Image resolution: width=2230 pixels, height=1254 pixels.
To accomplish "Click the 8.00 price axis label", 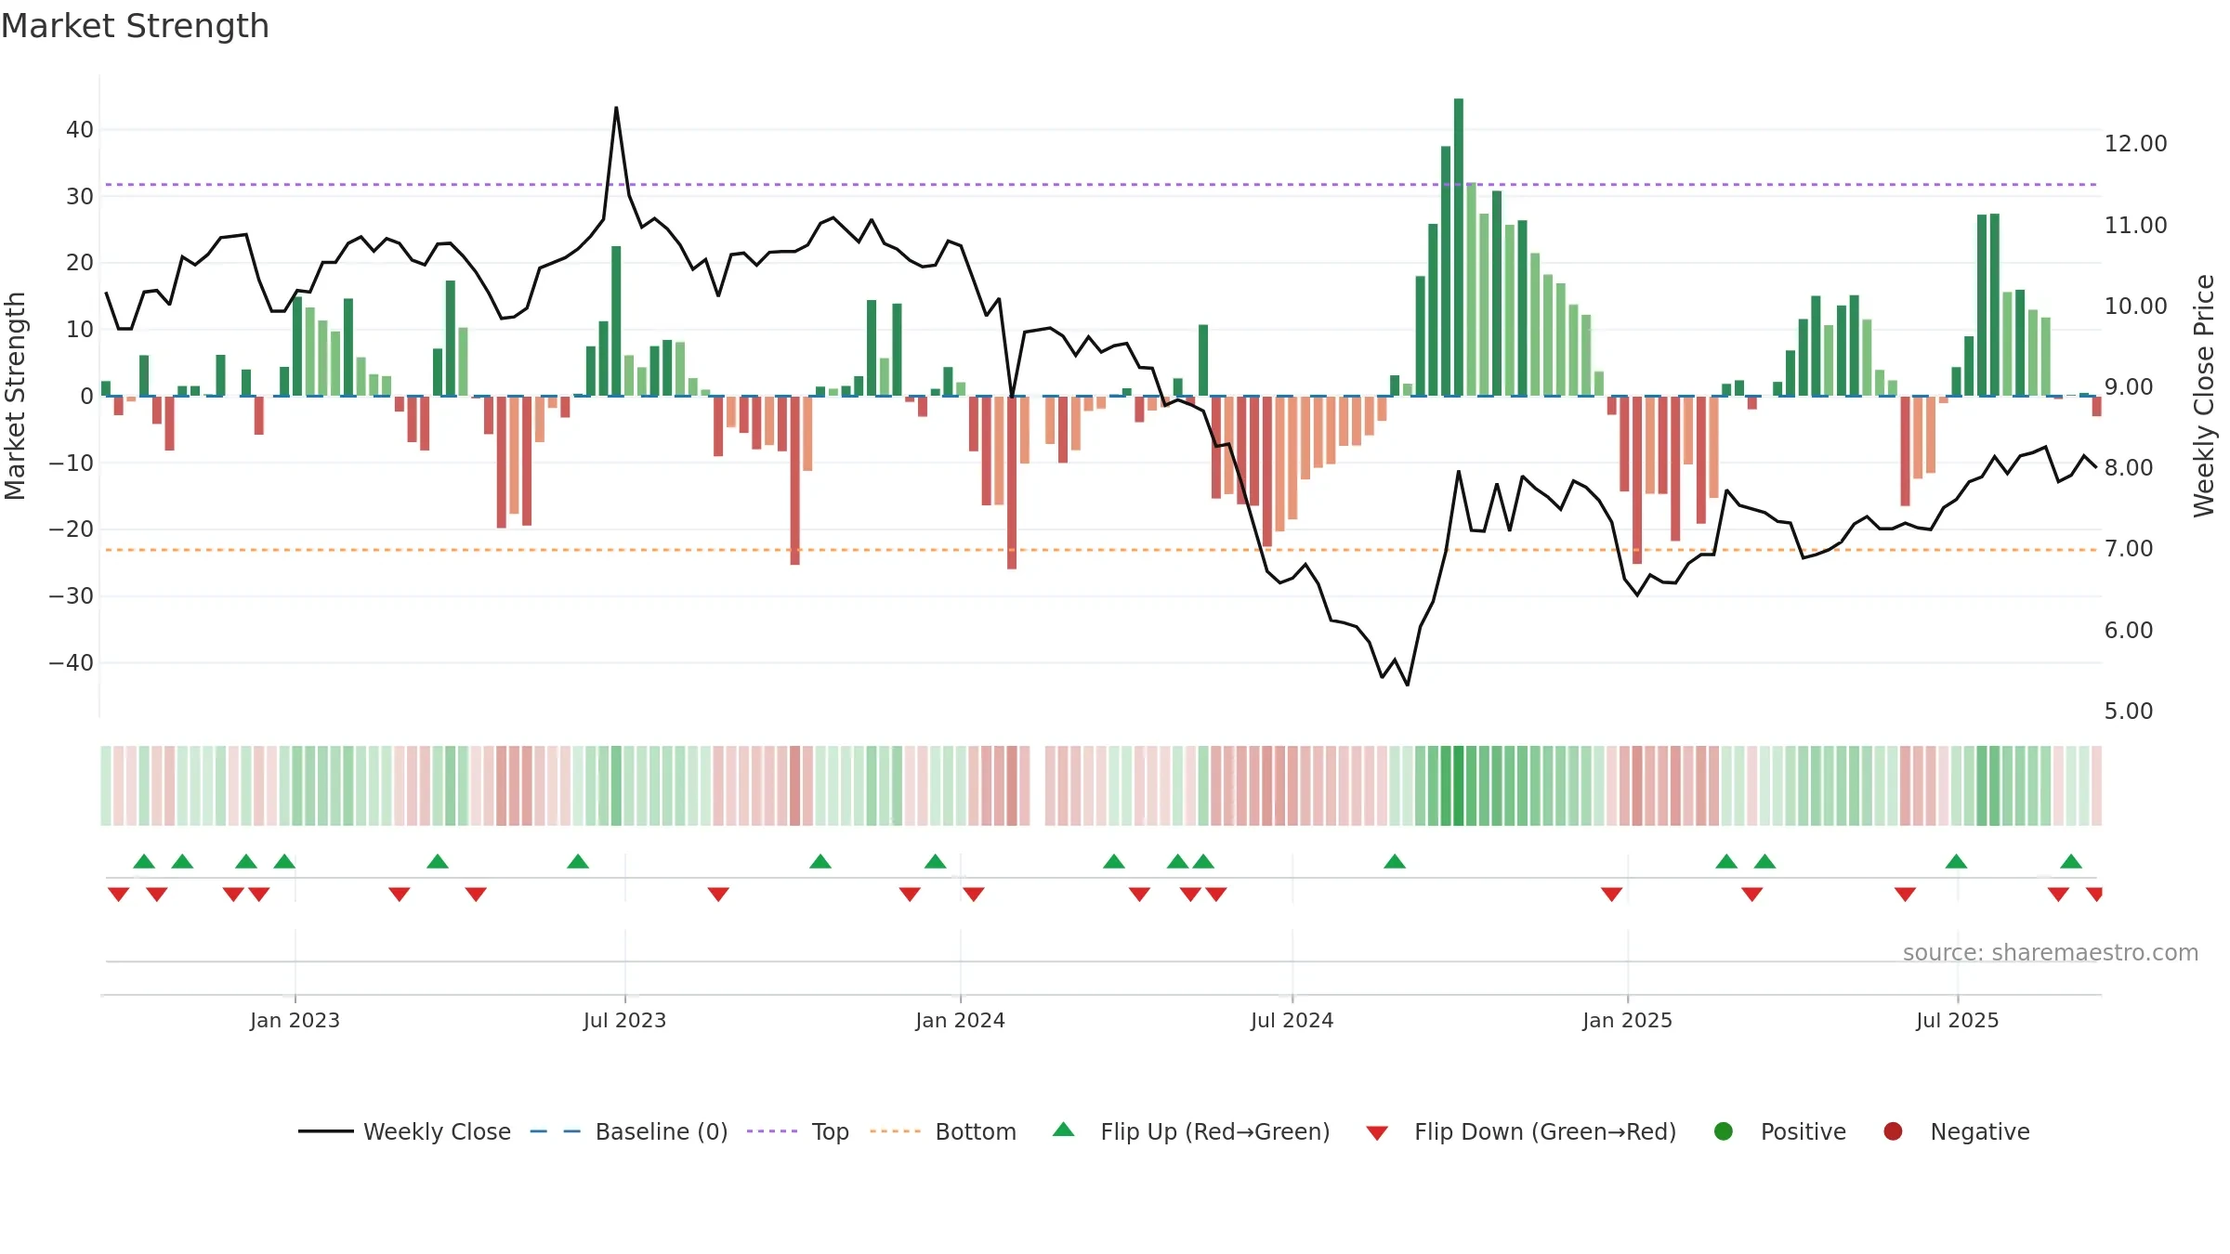I will click(x=2128, y=468).
